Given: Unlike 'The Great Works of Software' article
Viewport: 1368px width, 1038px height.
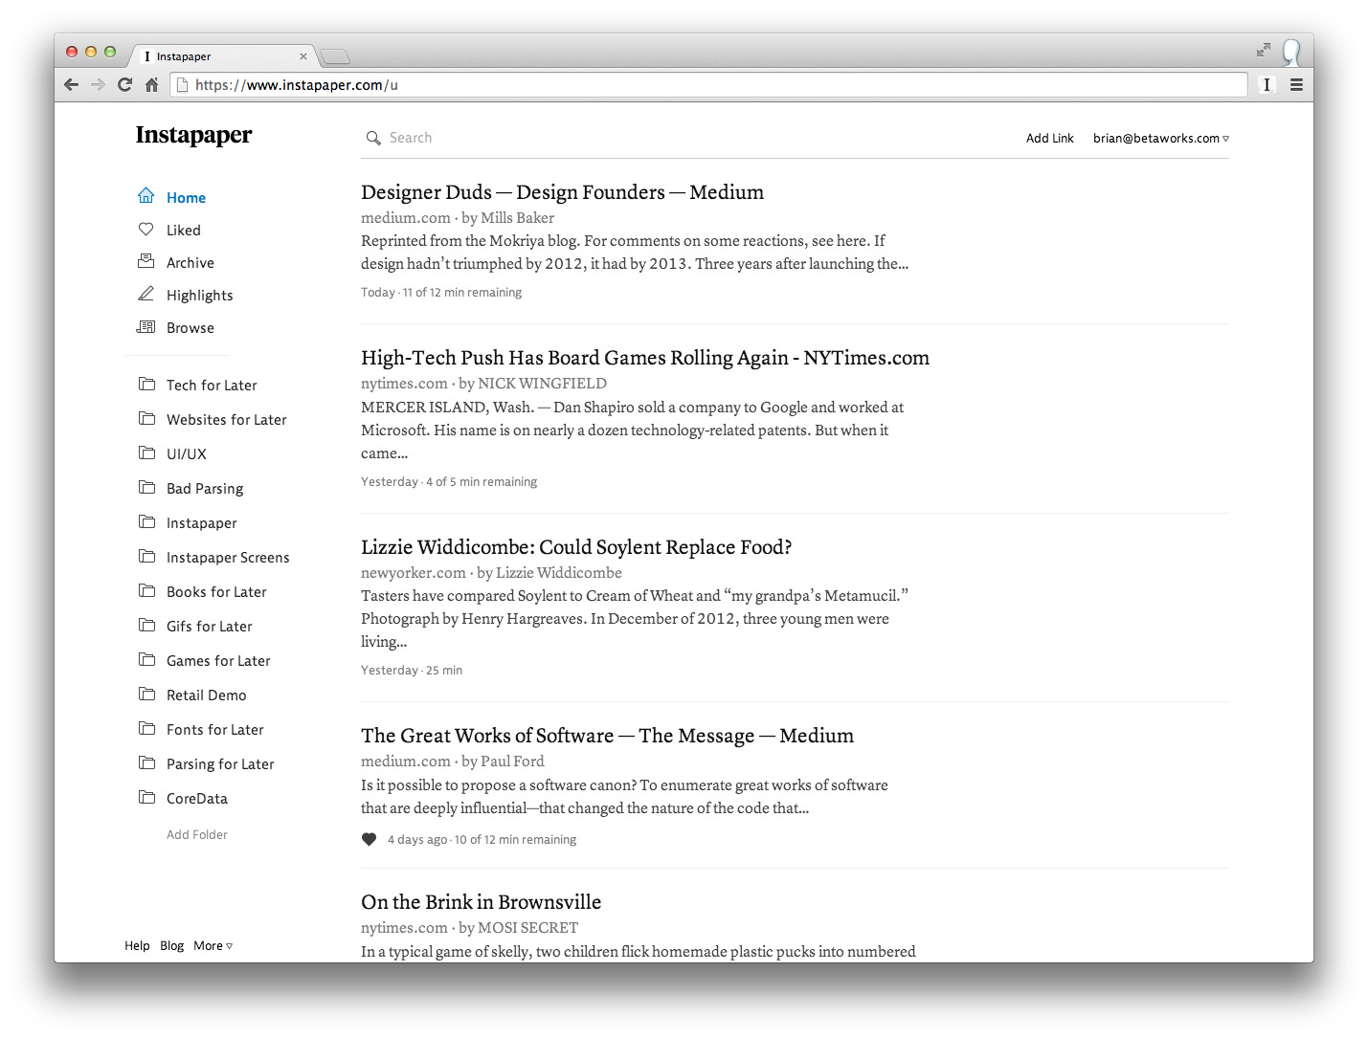Looking at the screenshot, I should click(369, 839).
